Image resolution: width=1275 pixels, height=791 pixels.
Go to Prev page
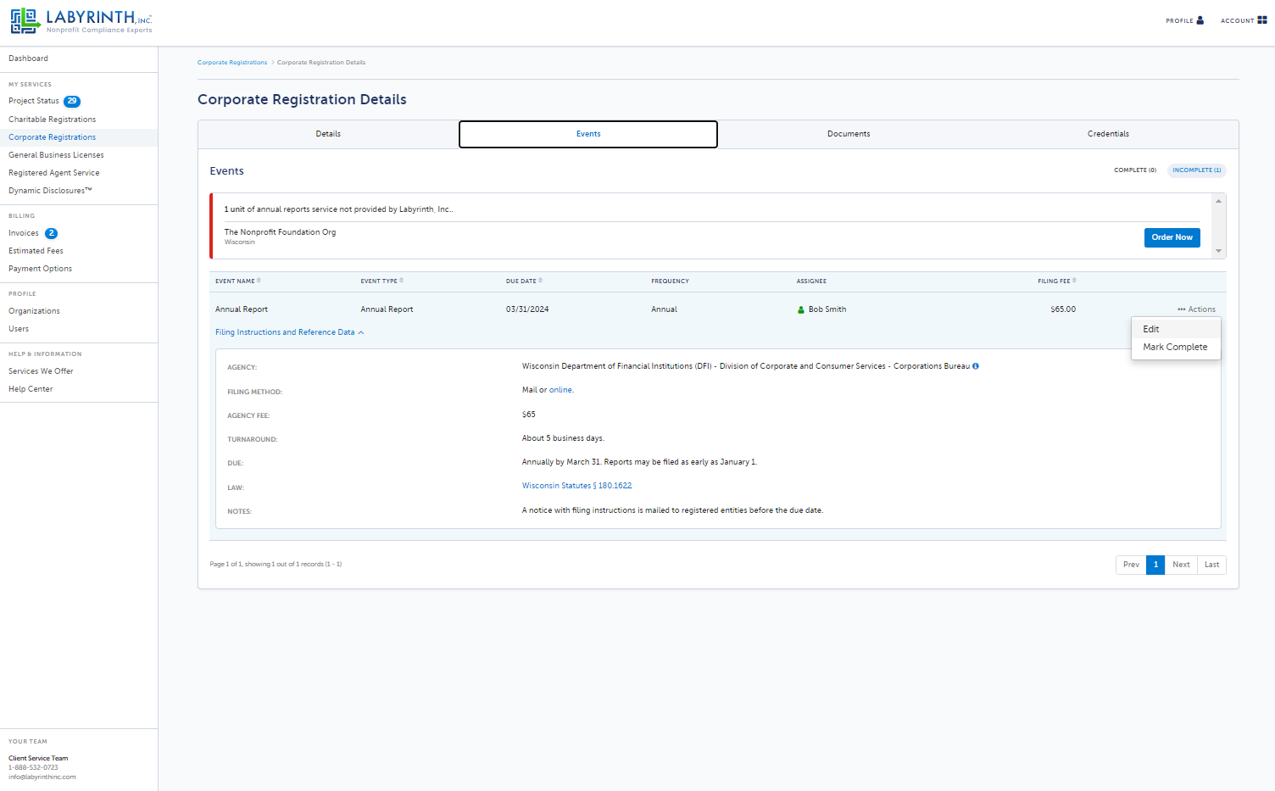(1131, 565)
